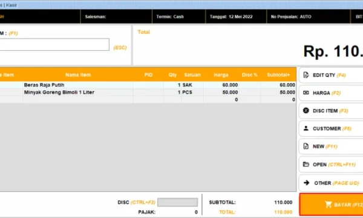This screenshot has height=218, width=363.
Task: Click the 60.000 value in the Subtotal+ column
Action: tap(287, 85)
